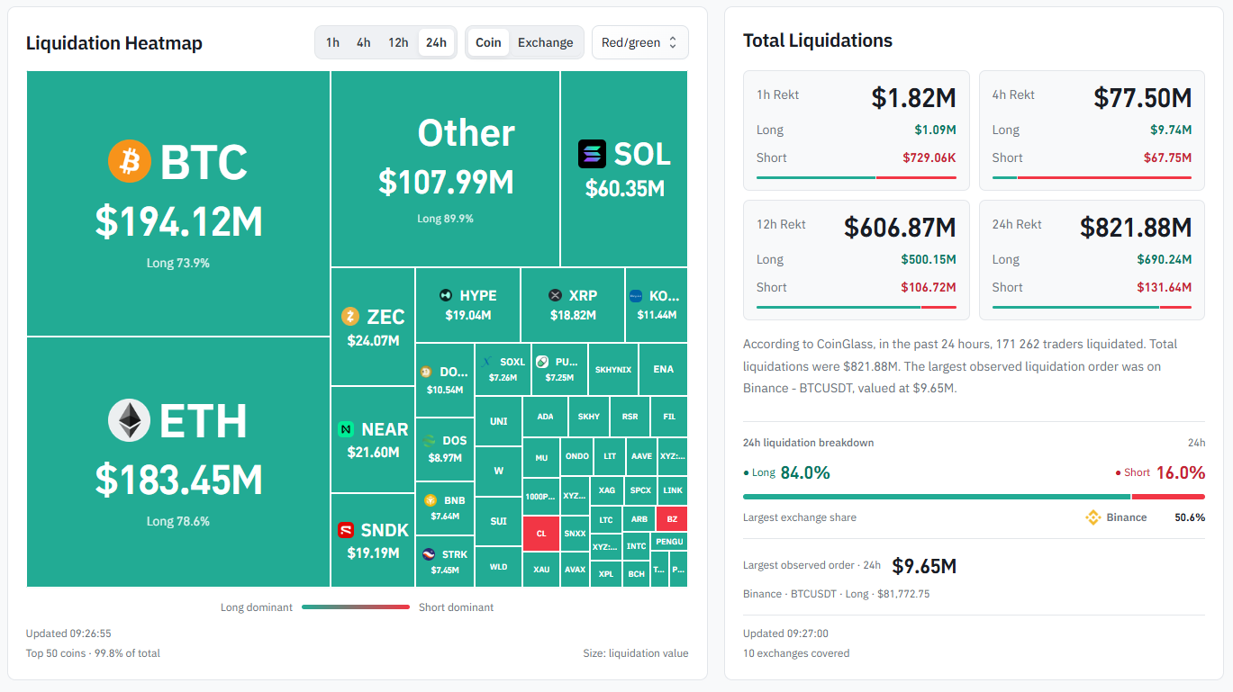Click the 12h Rekt $606.87M value
Image resolution: width=1233 pixels, height=692 pixels.
[x=900, y=228]
